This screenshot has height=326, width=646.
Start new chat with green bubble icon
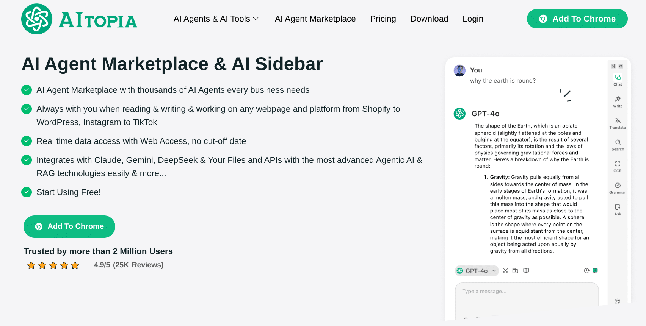click(595, 271)
